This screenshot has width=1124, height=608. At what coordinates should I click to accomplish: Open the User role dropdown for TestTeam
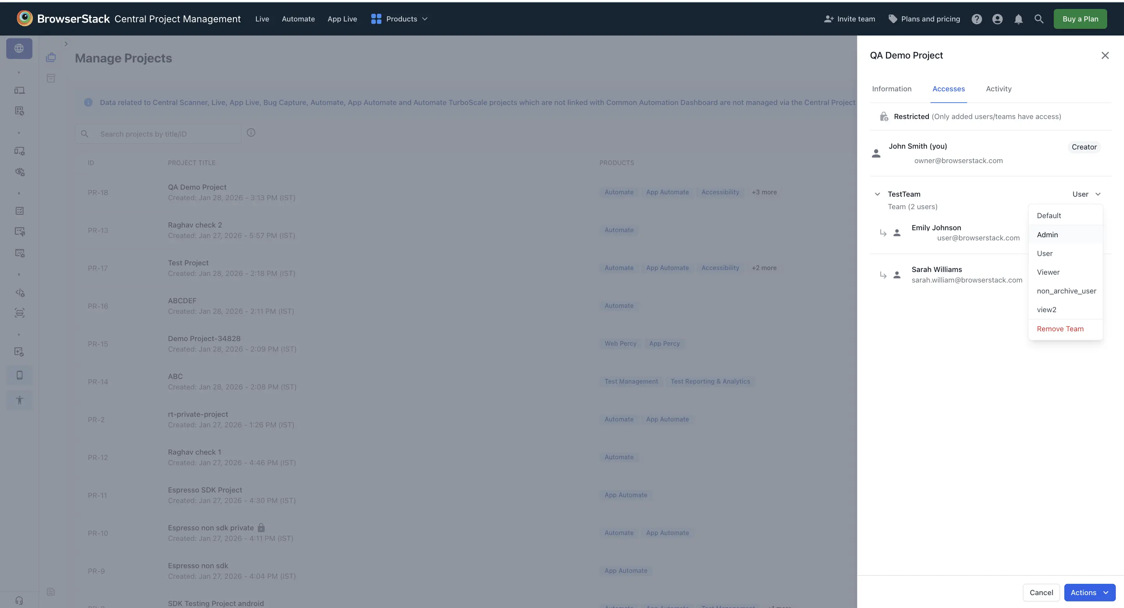(1086, 194)
